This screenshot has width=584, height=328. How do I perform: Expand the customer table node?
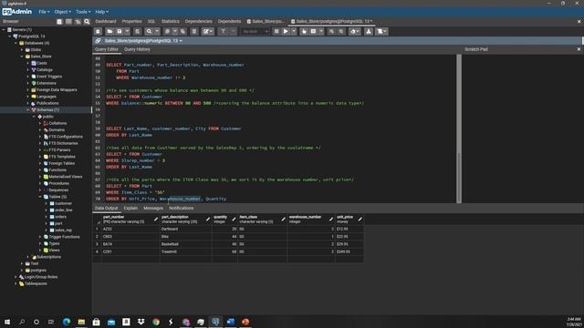coord(47,203)
